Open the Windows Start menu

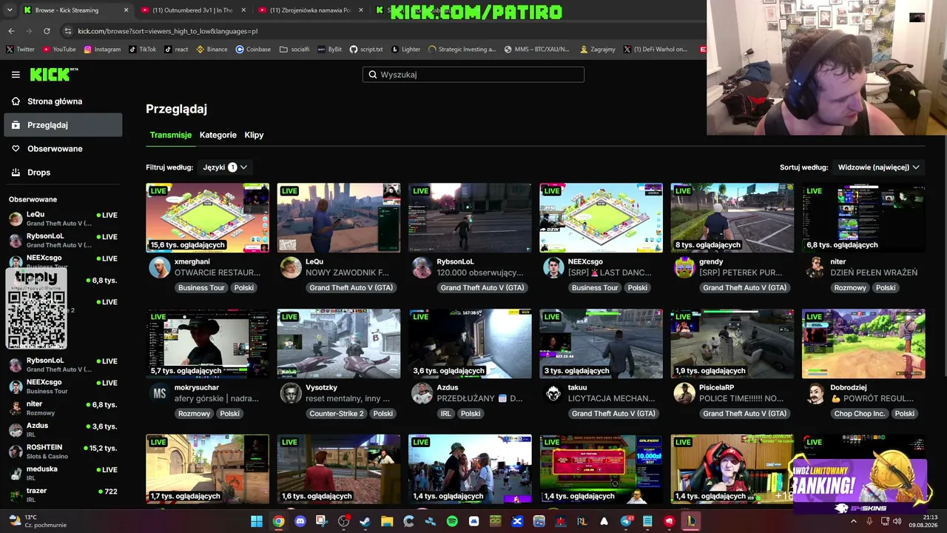(257, 521)
